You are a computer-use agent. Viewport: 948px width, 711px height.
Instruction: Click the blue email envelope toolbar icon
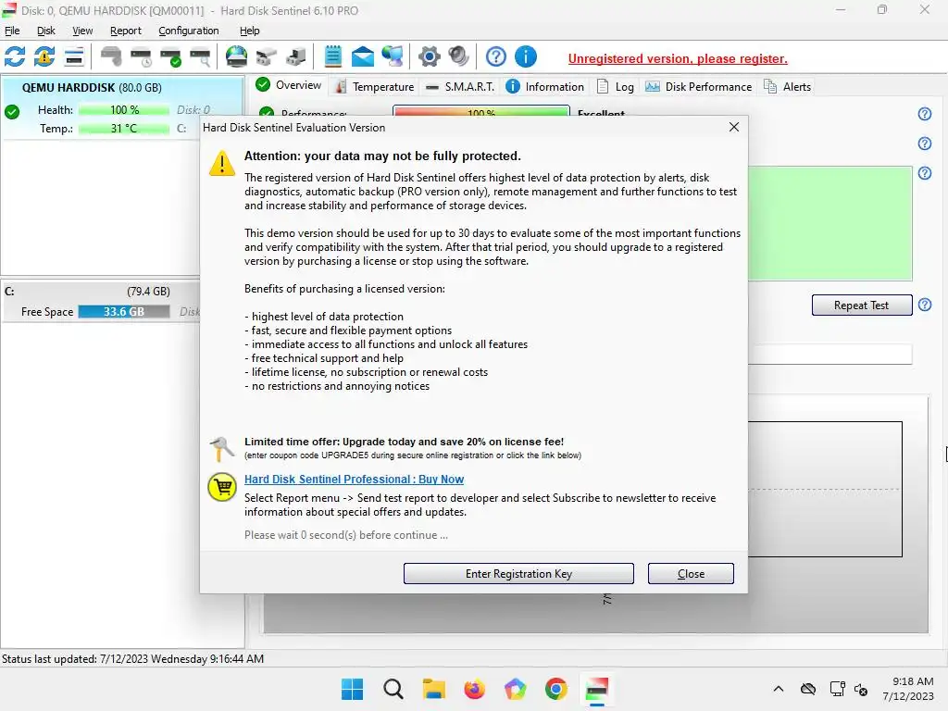(x=362, y=56)
